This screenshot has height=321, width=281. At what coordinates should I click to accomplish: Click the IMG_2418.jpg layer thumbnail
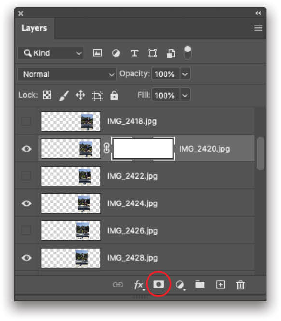(x=71, y=121)
